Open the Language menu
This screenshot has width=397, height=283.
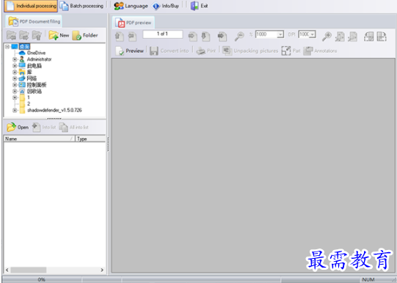point(131,6)
